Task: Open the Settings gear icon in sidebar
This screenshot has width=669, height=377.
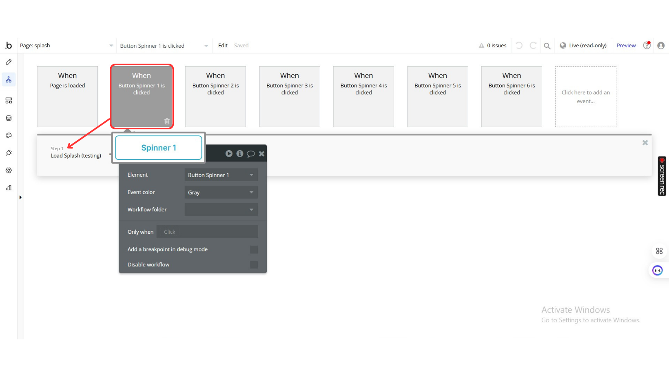Action: coord(9,171)
